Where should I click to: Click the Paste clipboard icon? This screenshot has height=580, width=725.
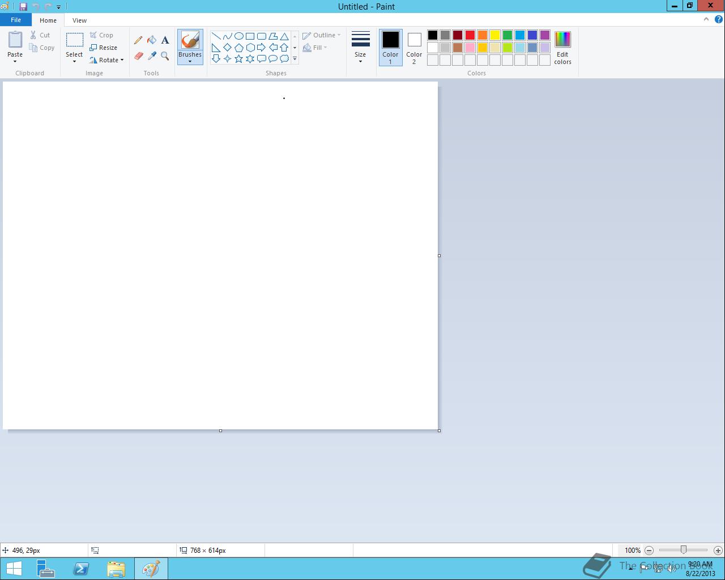coord(15,40)
